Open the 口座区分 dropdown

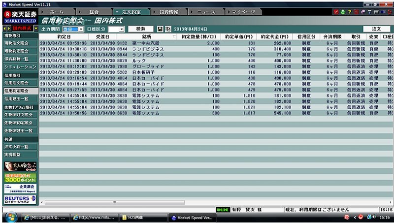tap(116, 29)
